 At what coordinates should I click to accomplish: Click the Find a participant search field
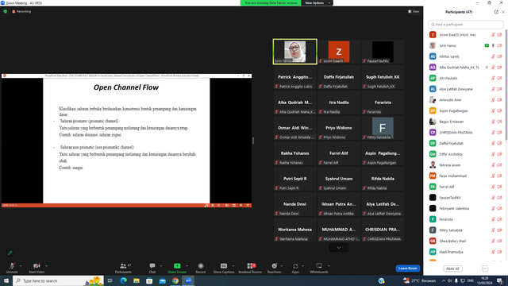tap(466, 25)
